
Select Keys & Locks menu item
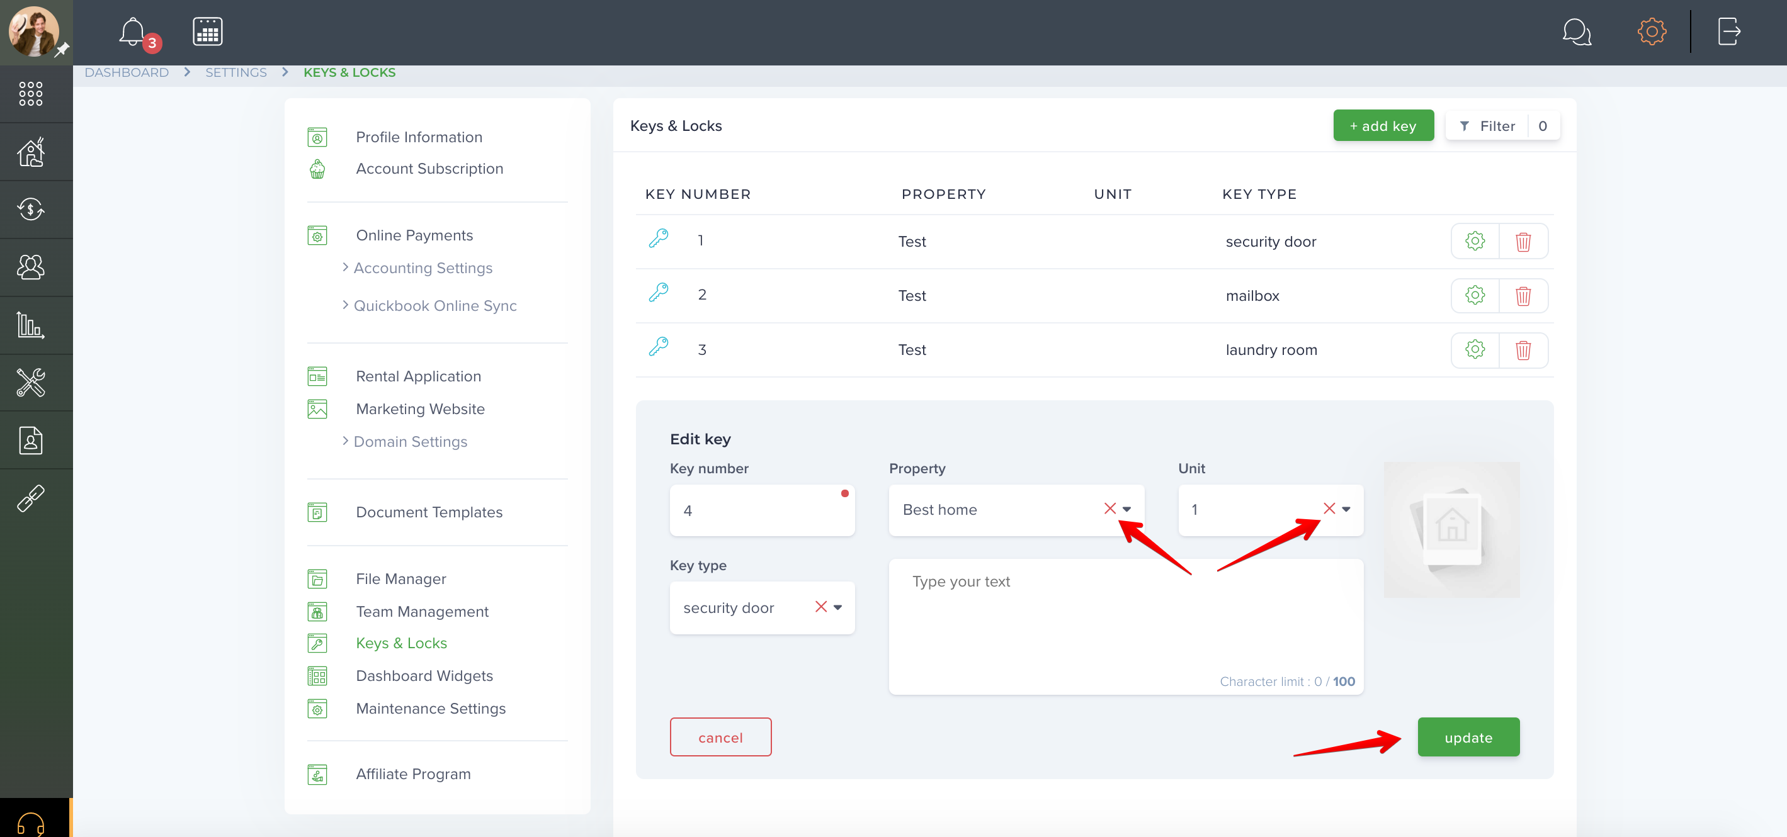coord(402,644)
